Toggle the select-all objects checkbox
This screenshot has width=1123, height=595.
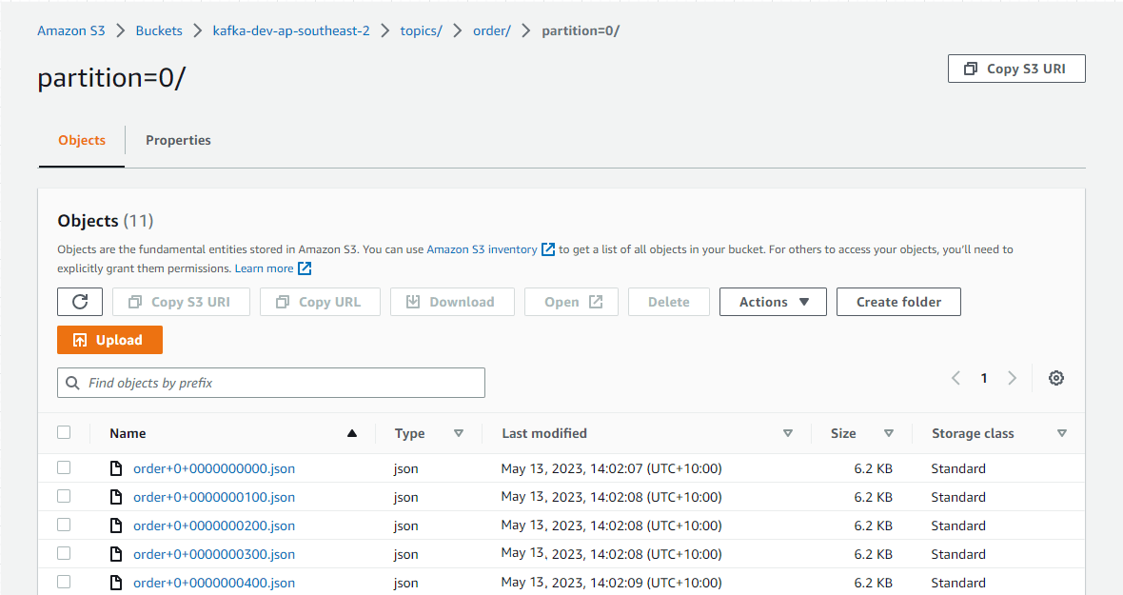(64, 431)
